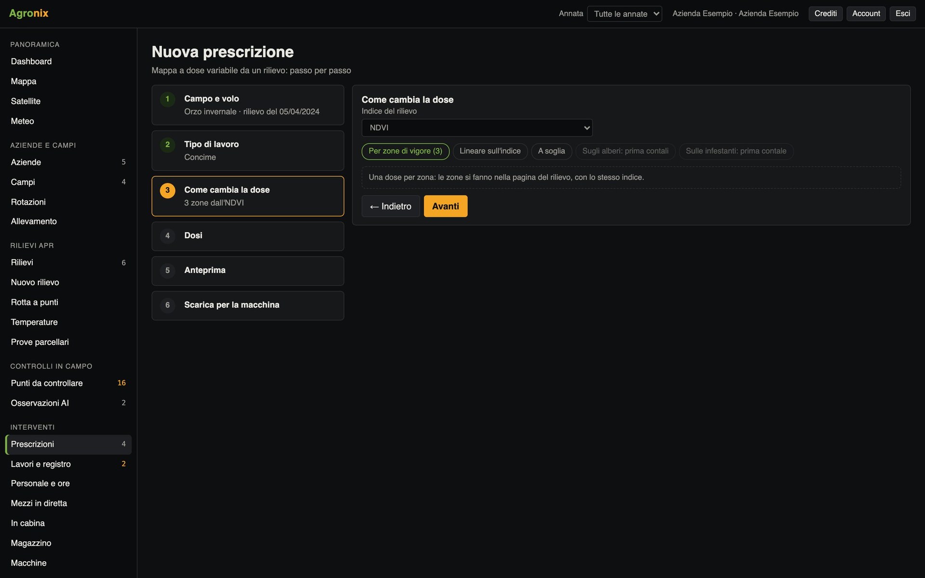The width and height of the screenshot is (925, 578).
Task: Open Mappa in the sidebar
Action: click(x=68, y=81)
